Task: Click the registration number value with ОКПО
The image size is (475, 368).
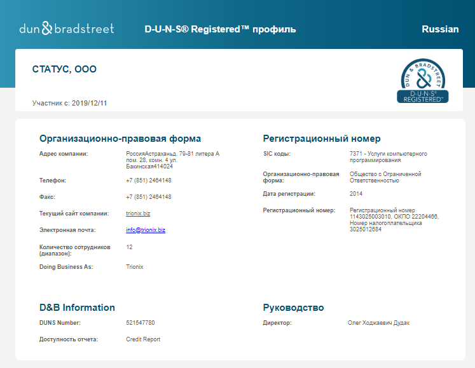Action: (394, 220)
